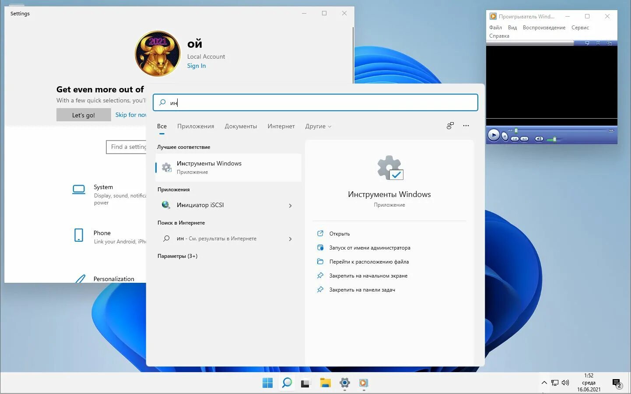Click the first media player skin toolbar icon
Screen dimensions: 631x394
[587, 43]
